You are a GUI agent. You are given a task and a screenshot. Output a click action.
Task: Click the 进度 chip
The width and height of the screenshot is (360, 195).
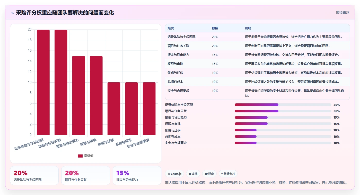click(x=209, y=174)
